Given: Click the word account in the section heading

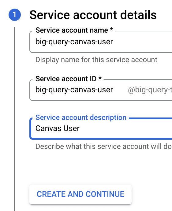Looking at the screenshot, I should tap(95, 15).
